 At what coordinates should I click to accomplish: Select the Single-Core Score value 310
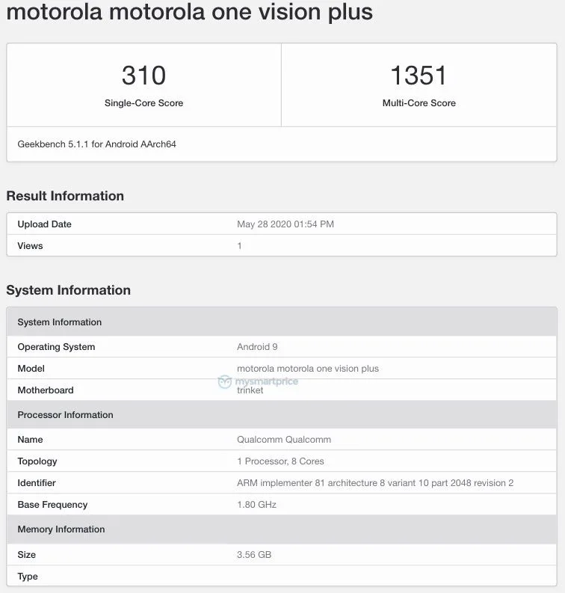[143, 76]
